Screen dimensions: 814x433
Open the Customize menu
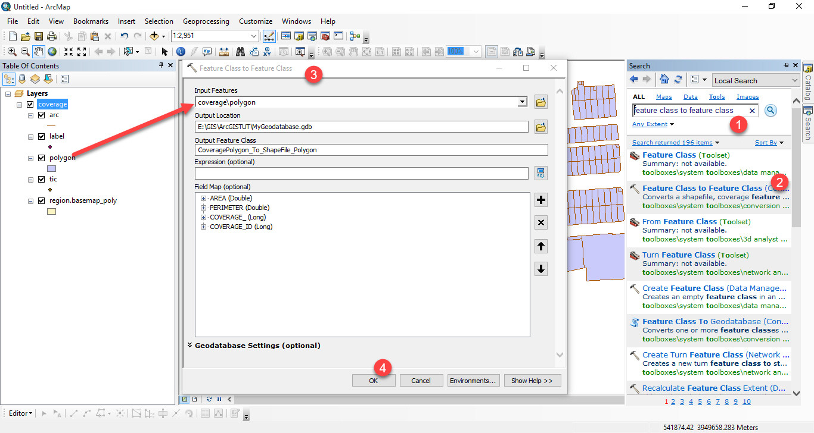[256, 21]
